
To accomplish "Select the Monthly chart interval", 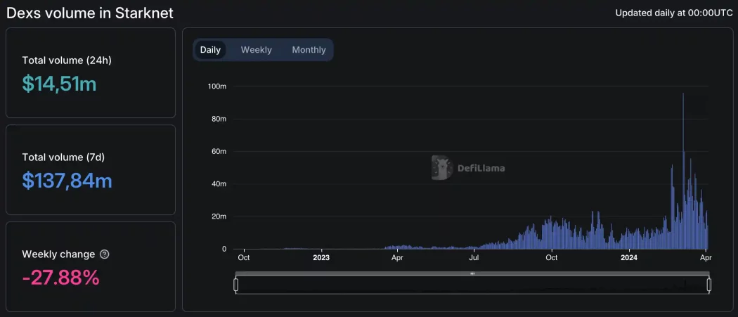I will [309, 50].
